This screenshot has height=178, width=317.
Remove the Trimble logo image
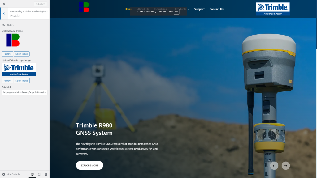tap(7, 81)
